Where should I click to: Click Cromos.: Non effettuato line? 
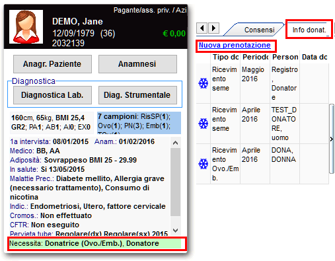51,215
